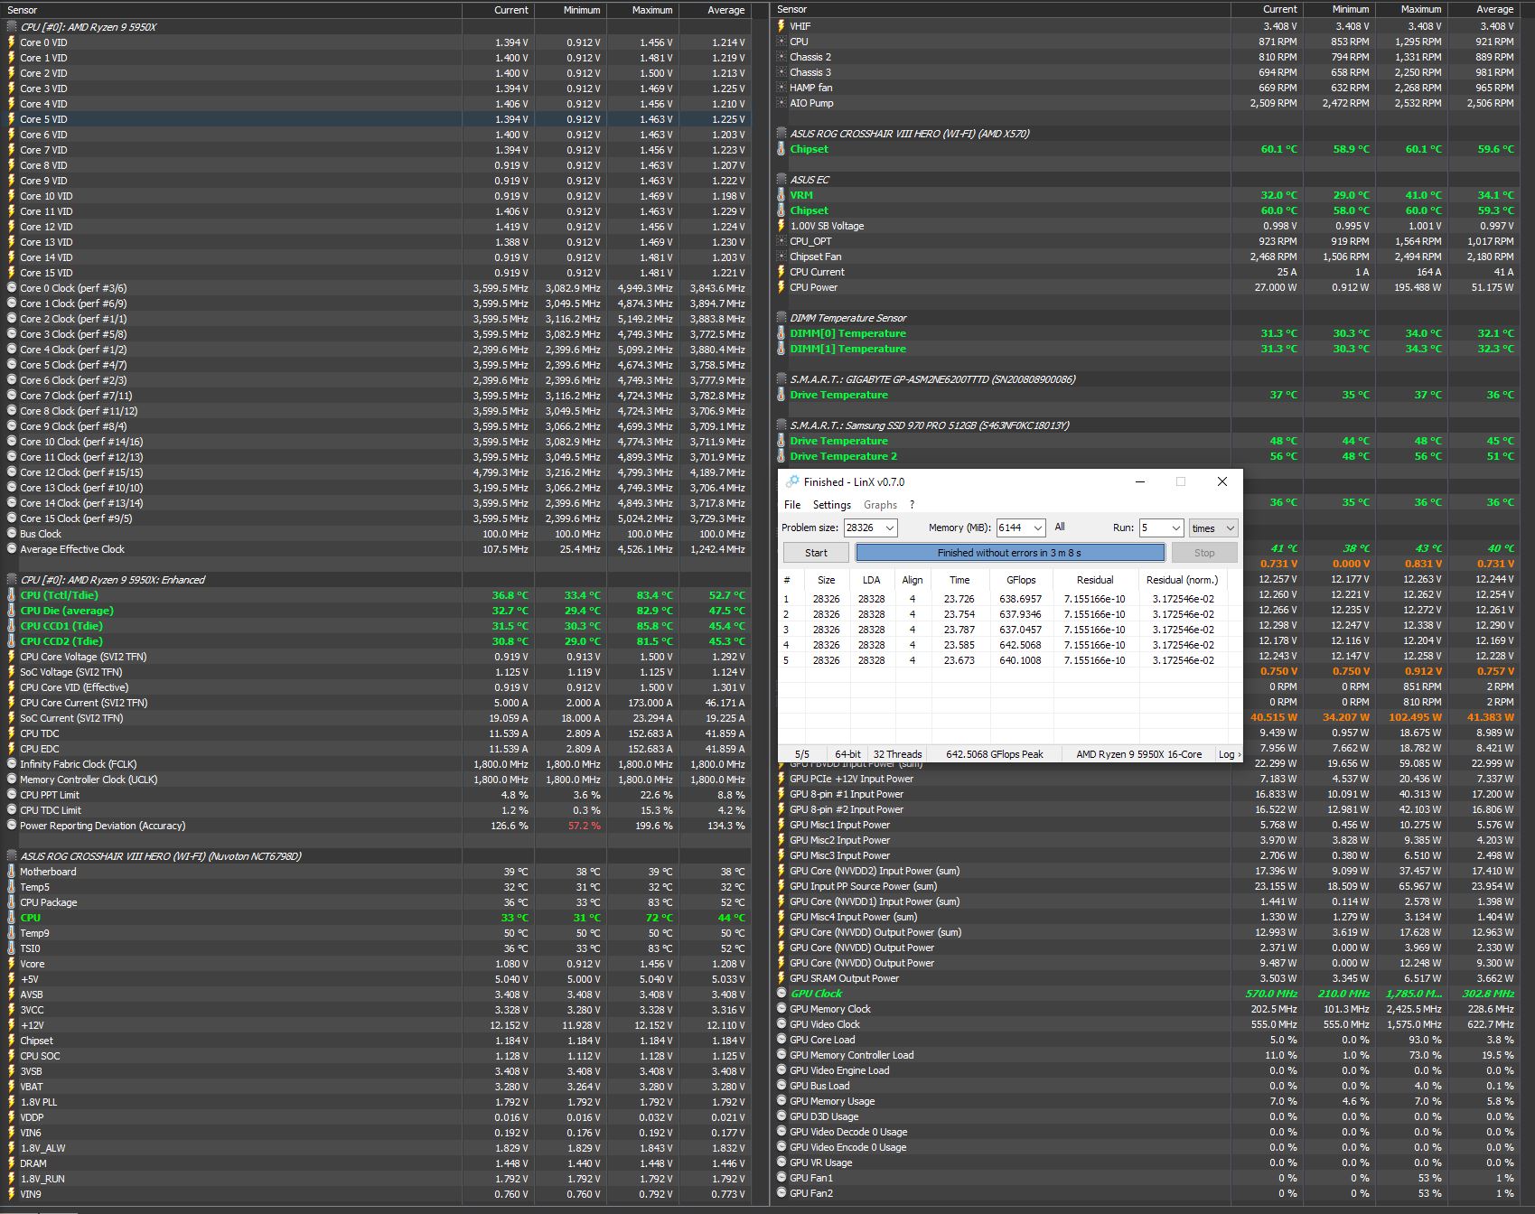Click the clock icon beside Core 0 Clock
The height and width of the screenshot is (1214, 1535).
(12, 288)
